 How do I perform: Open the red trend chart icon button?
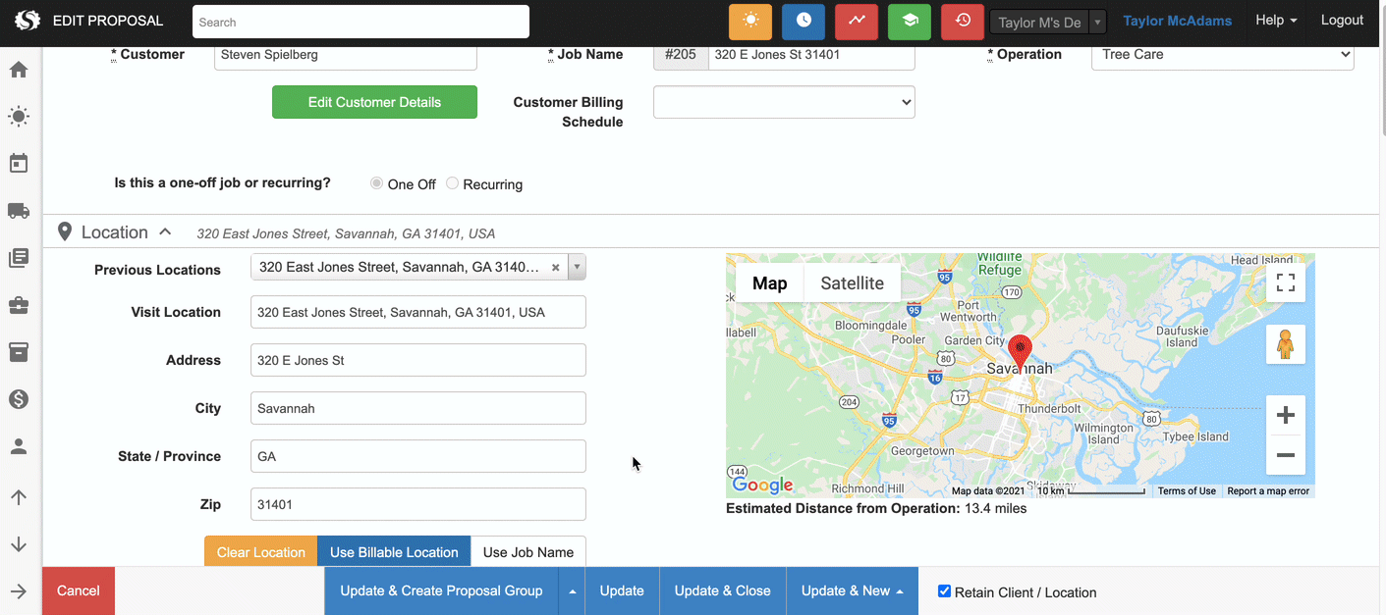point(857,22)
